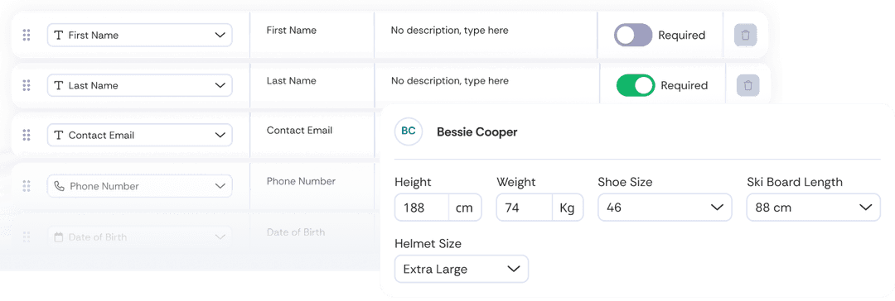The height and width of the screenshot is (301, 895).
Task: Click the Weight input showing 74
Action: tap(524, 208)
